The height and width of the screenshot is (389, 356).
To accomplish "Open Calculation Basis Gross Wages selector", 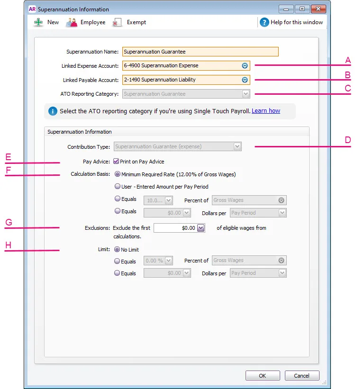I will pyautogui.click(x=281, y=200).
